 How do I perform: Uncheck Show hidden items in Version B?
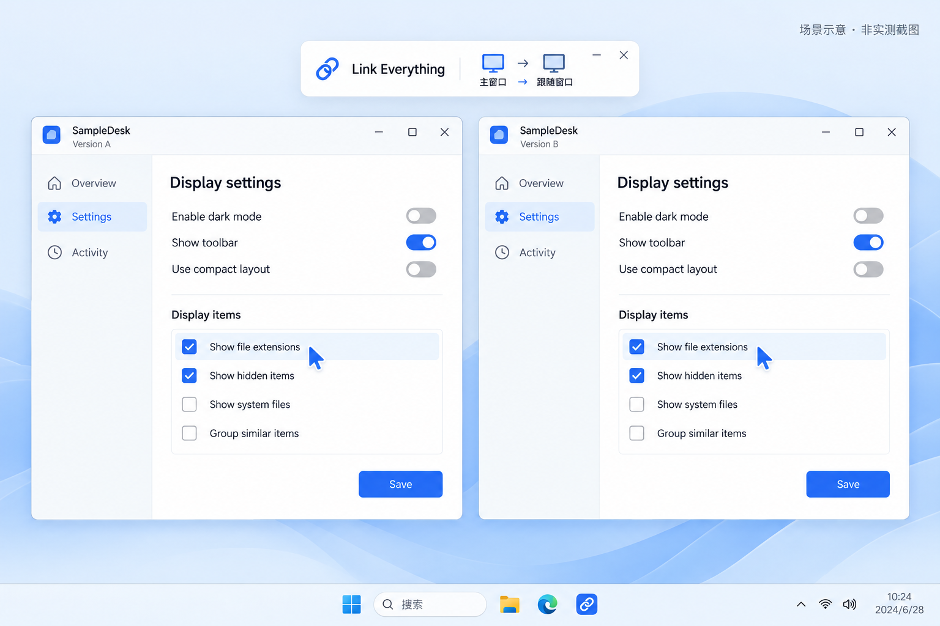pyautogui.click(x=637, y=375)
